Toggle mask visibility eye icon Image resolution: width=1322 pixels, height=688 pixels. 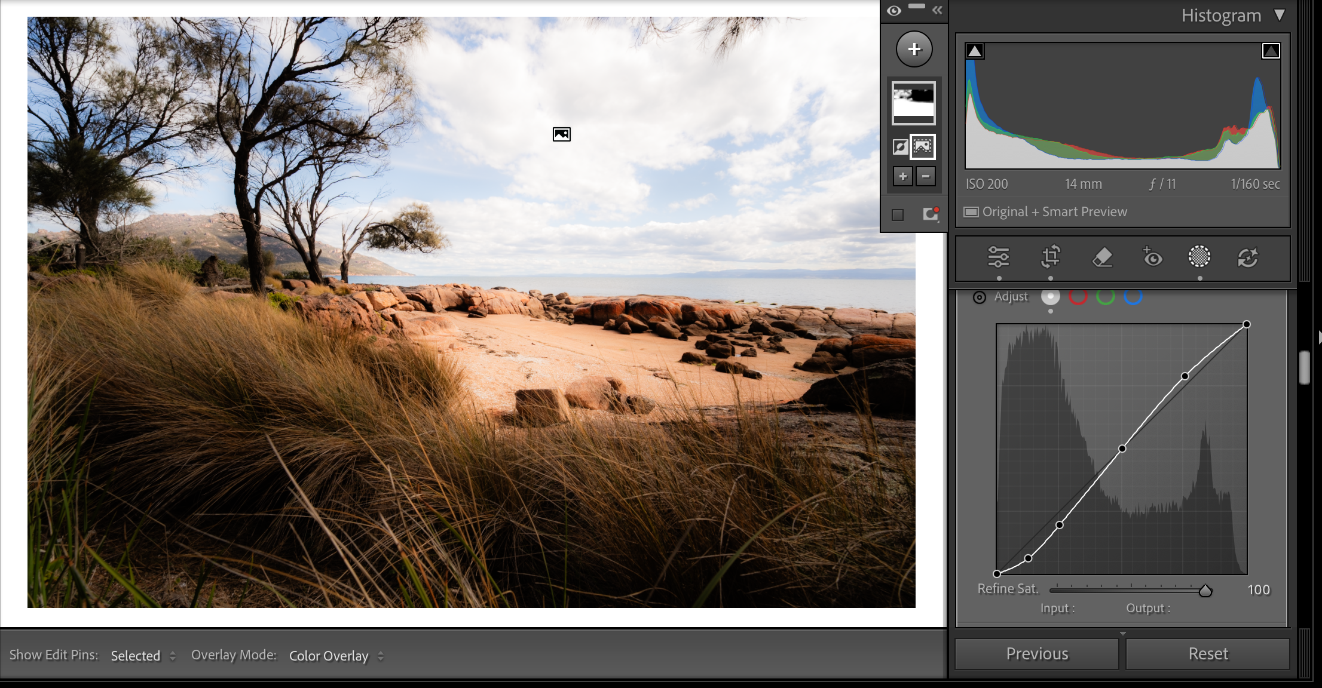894,11
